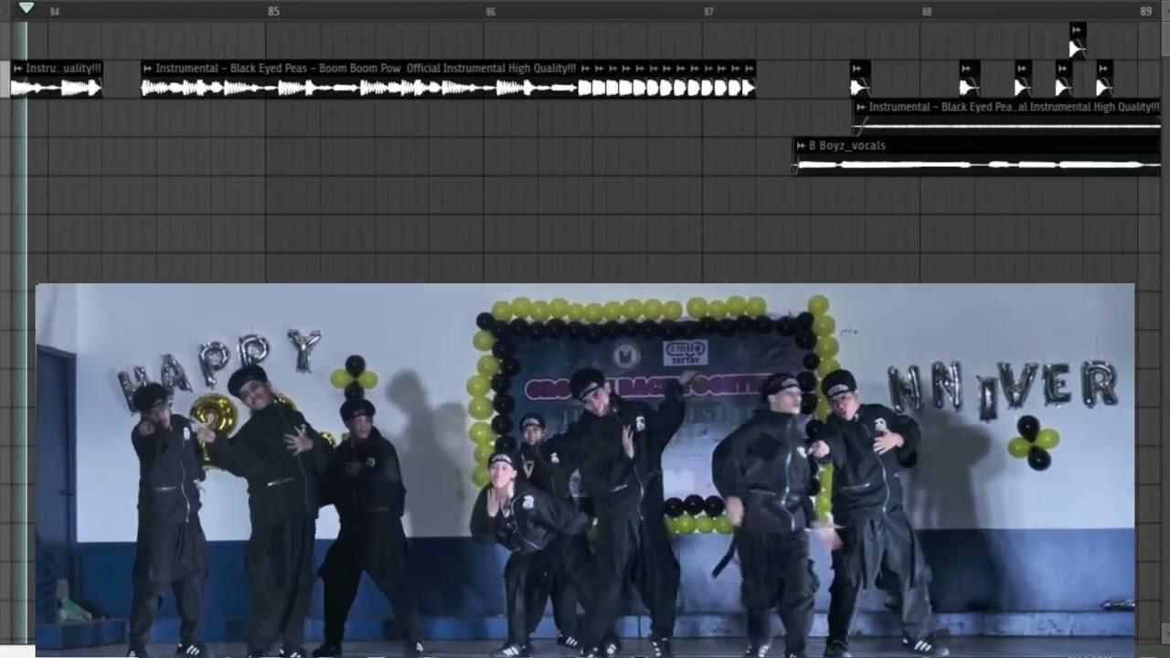Screen dimensions: 1170x658
Task: Click the playhead position marker on timeline ruler
Action: tap(27, 7)
